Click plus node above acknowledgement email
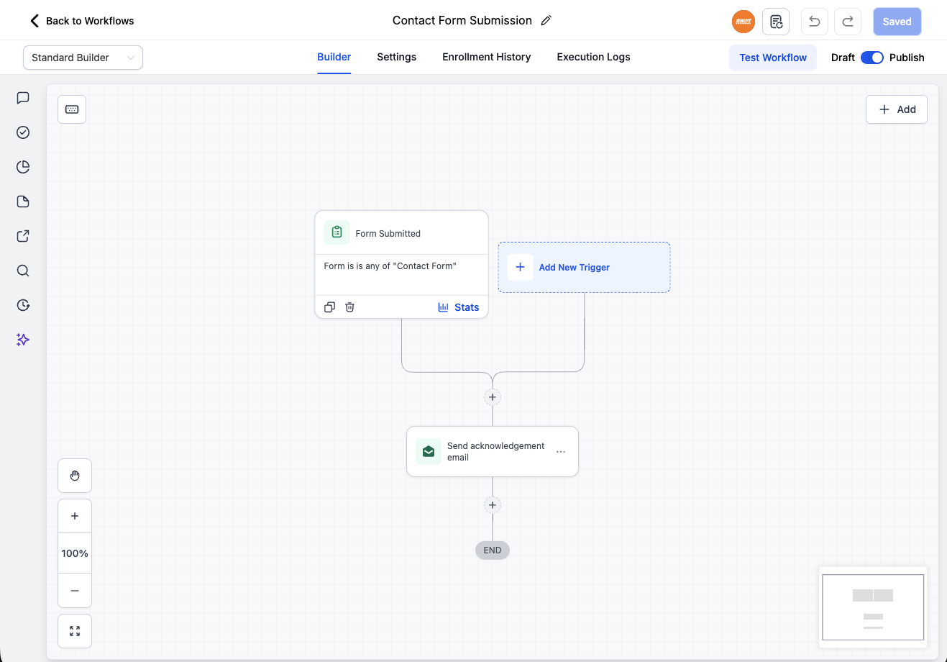The height and width of the screenshot is (662, 947). pyautogui.click(x=493, y=397)
